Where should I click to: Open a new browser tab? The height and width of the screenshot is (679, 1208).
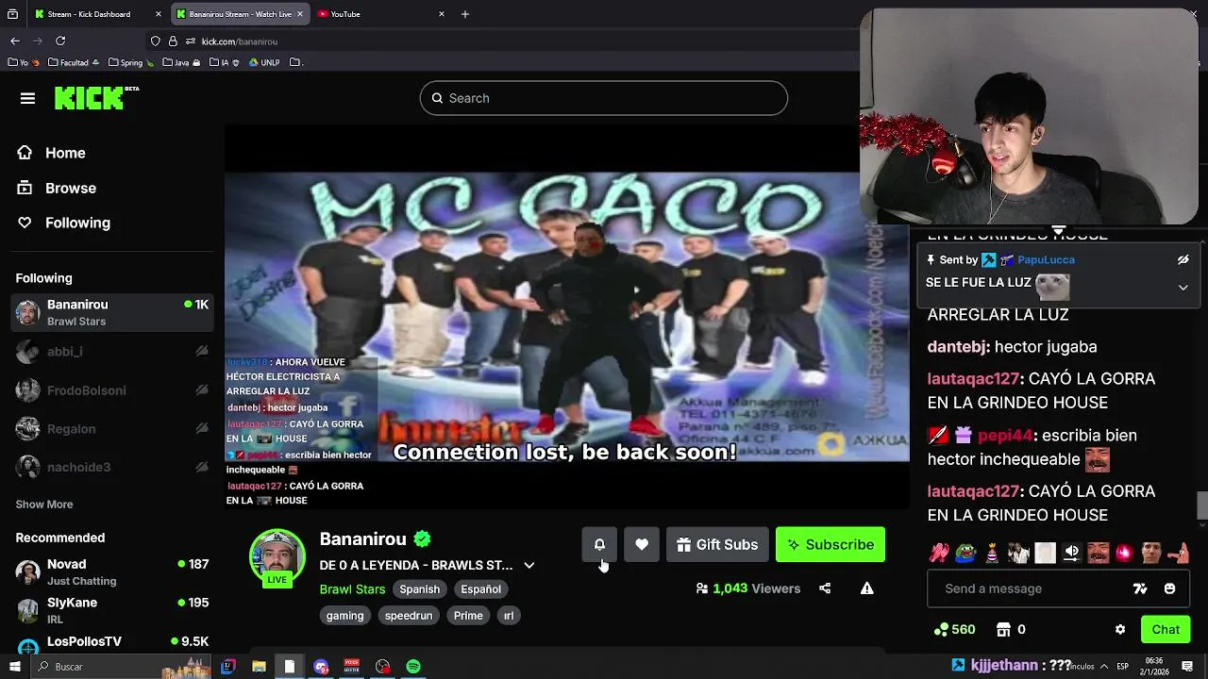pos(465,14)
